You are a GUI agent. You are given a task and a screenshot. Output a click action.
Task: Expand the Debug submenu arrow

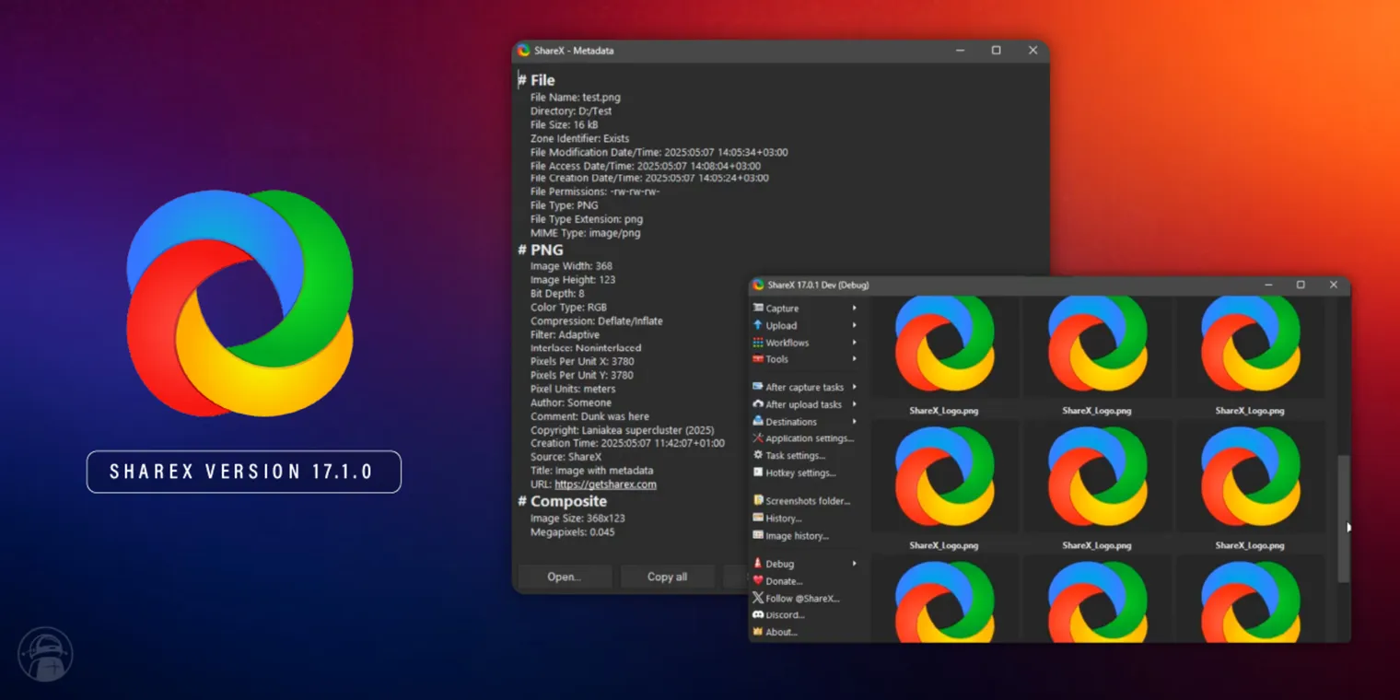tap(853, 563)
